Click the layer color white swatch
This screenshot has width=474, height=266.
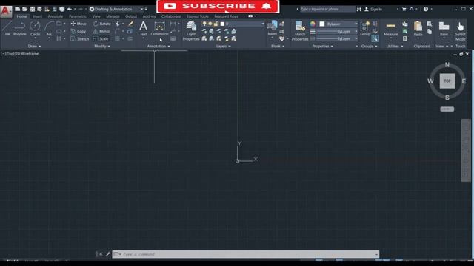[222, 24]
